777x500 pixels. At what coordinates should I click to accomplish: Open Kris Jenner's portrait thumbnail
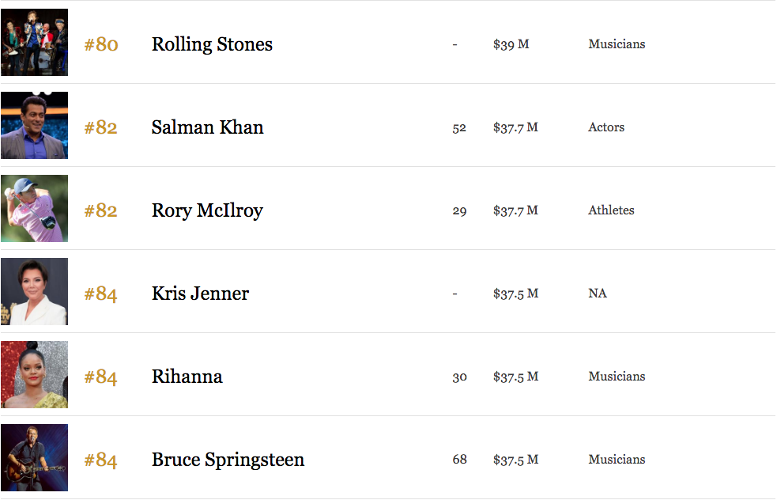click(x=34, y=291)
